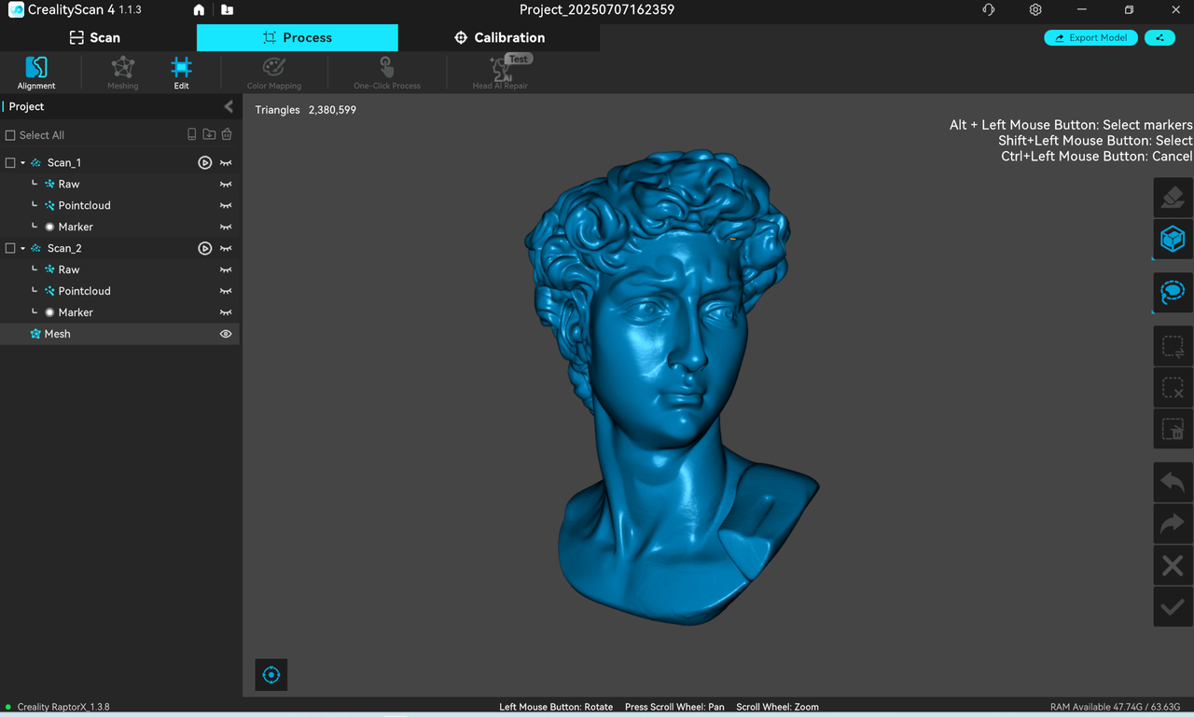Image resolution: width=1194 pixels, height=717 pixels.
Task: Play Scan_1 with its play icon
Action: click(205, 162)
